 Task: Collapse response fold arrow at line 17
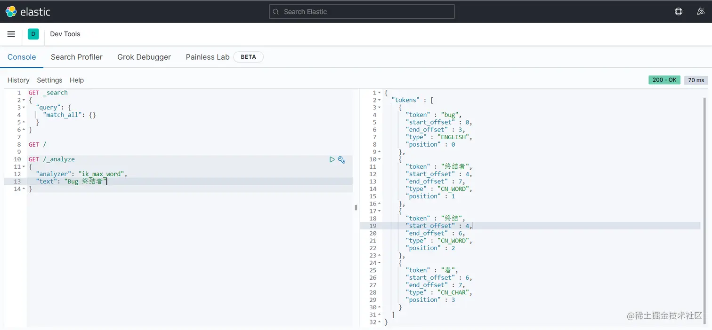point(380,211)
